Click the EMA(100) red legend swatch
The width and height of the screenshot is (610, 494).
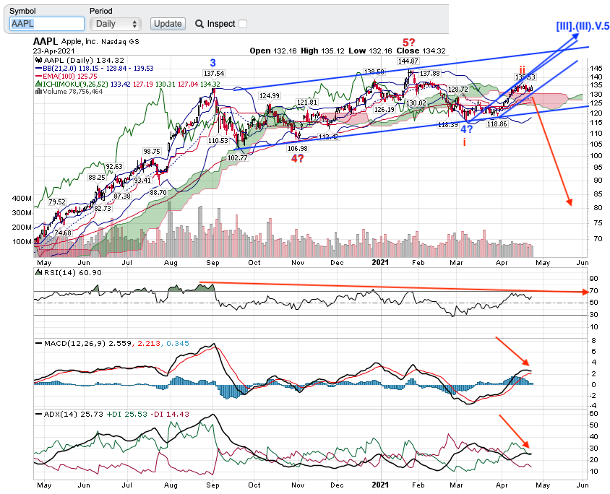coord(38,76)
